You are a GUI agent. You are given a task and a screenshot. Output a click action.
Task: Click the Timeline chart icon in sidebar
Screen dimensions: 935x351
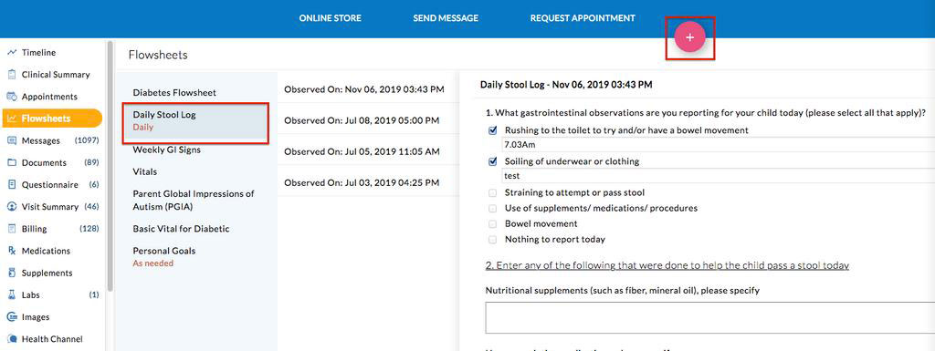11,52
